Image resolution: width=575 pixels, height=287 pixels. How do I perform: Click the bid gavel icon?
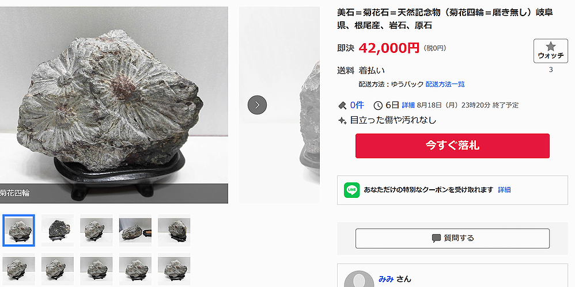[342, 105]
